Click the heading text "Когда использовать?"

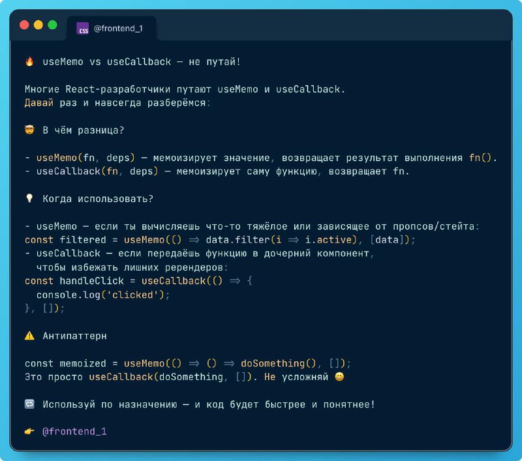98,199
